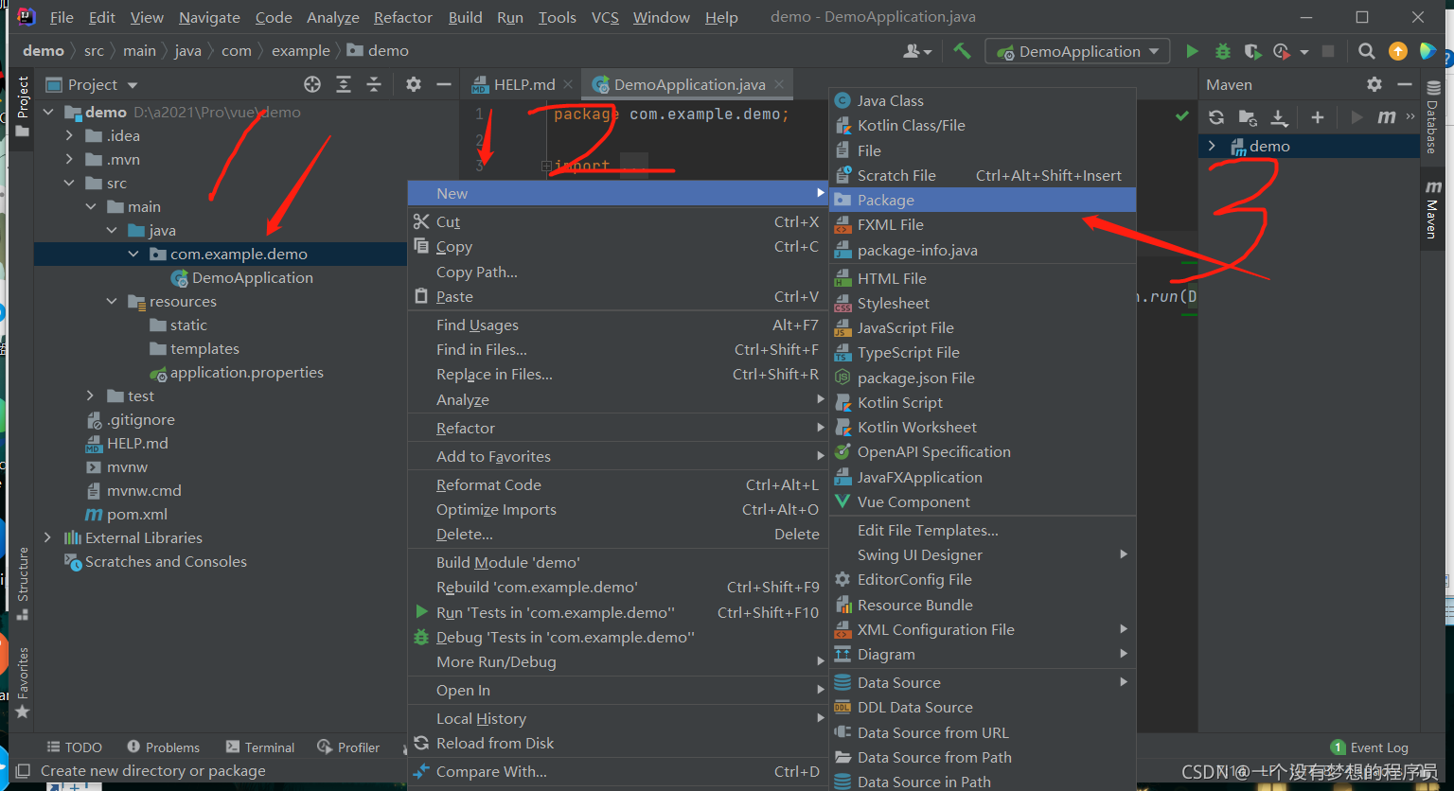Open the Build menu
The width and height of the screenshot is (1454, 791).
tap(465, 17)
